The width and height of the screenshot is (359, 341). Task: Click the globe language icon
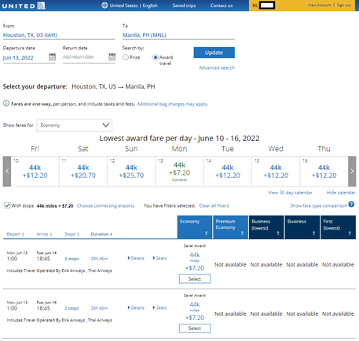pos(104,5)
